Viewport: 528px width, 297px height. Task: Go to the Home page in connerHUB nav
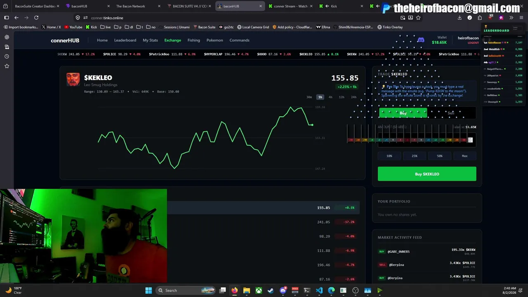pyautogui.click(x=102, y=40)
